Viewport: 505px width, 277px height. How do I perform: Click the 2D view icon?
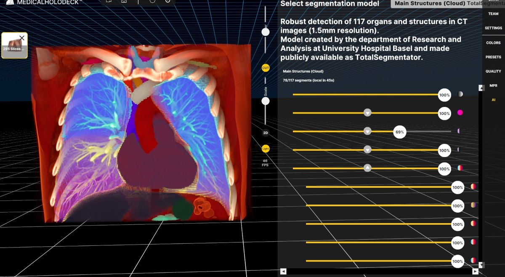pyautogui.click(x=265, y=132)
